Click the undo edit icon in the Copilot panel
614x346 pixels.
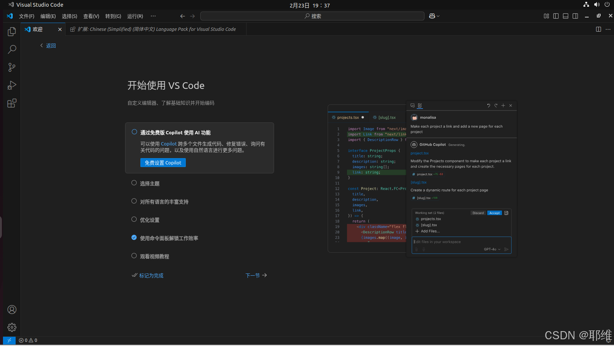coord(488,105)
